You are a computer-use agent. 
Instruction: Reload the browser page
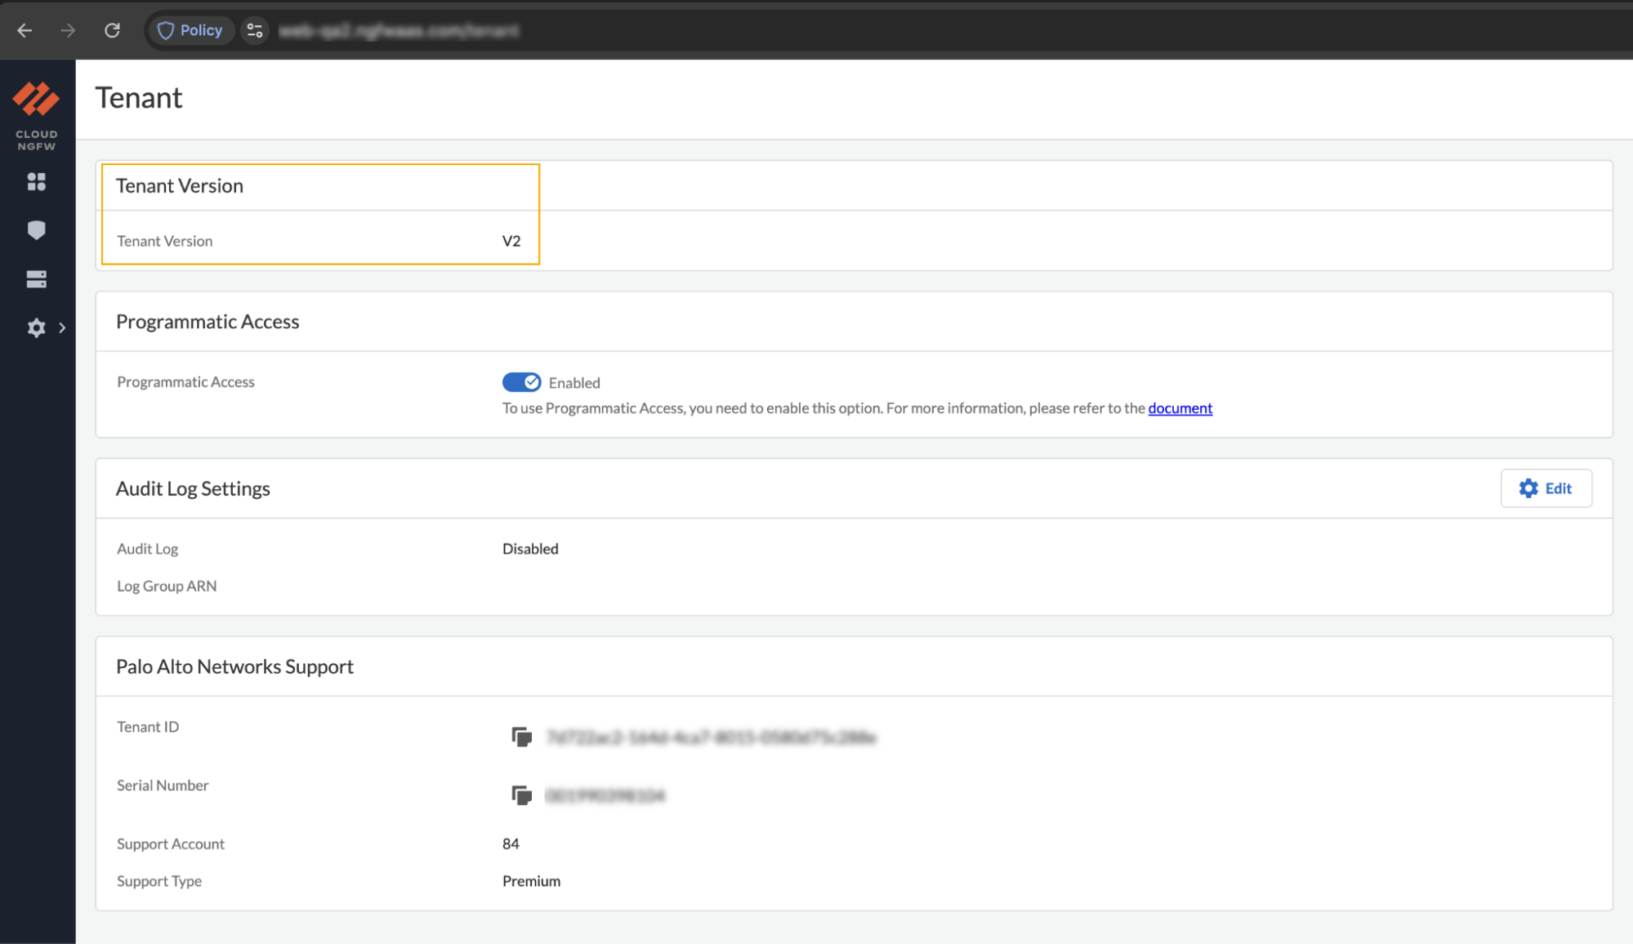(113, 30)
